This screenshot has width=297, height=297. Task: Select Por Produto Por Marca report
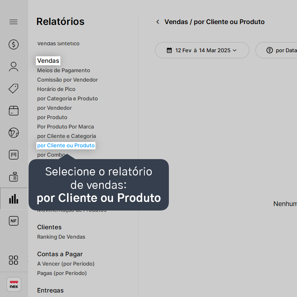[x=65, y=126]
